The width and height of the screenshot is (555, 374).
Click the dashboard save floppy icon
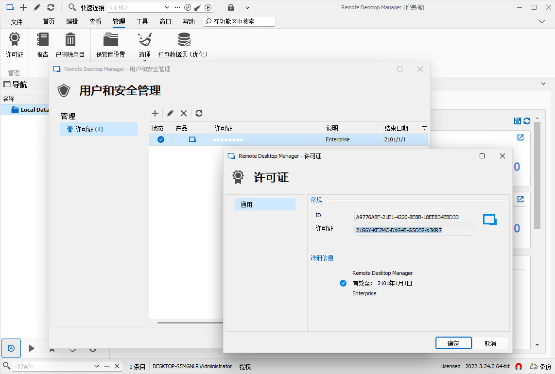(518, 121)
